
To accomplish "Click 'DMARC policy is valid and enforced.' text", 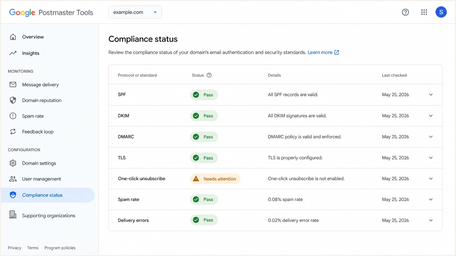I will click(x=305, y=137).
